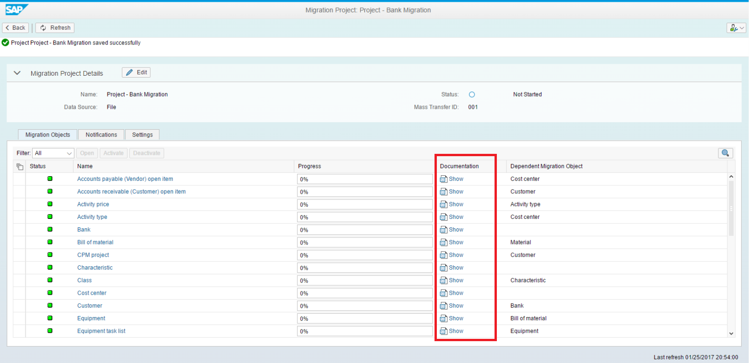
Task: Click the select-all icon in table header
Action: click(x=20, y=166)
